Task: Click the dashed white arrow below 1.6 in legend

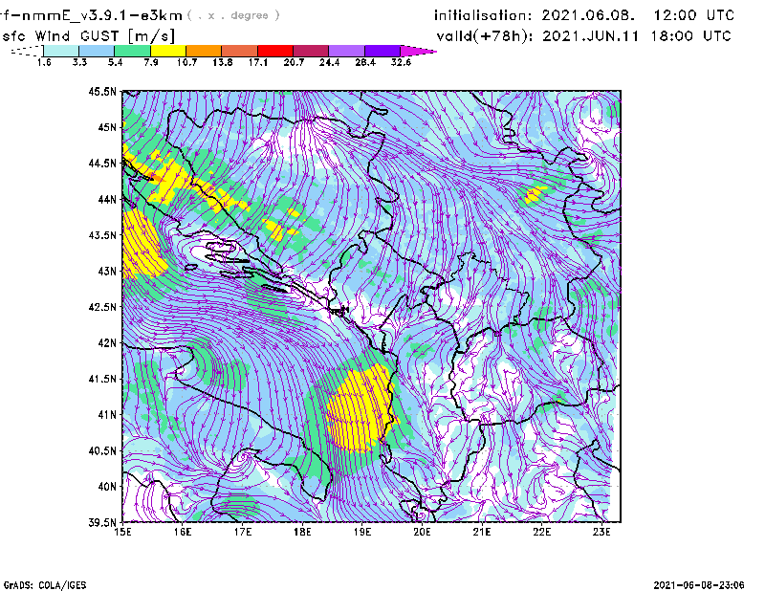Action: (x=27, y=51)
